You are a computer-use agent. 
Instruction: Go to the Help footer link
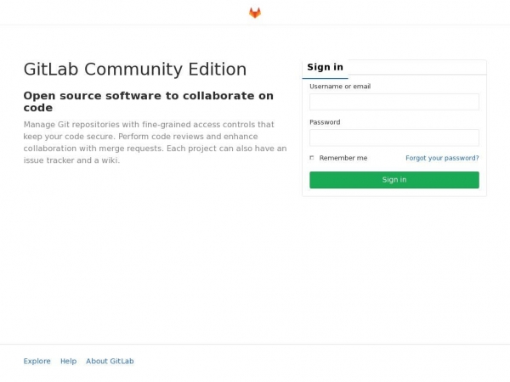pos(68,361)
